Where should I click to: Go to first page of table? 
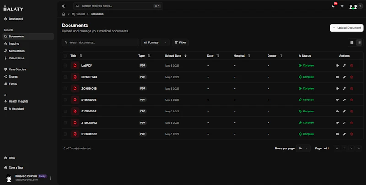(337, 148)
